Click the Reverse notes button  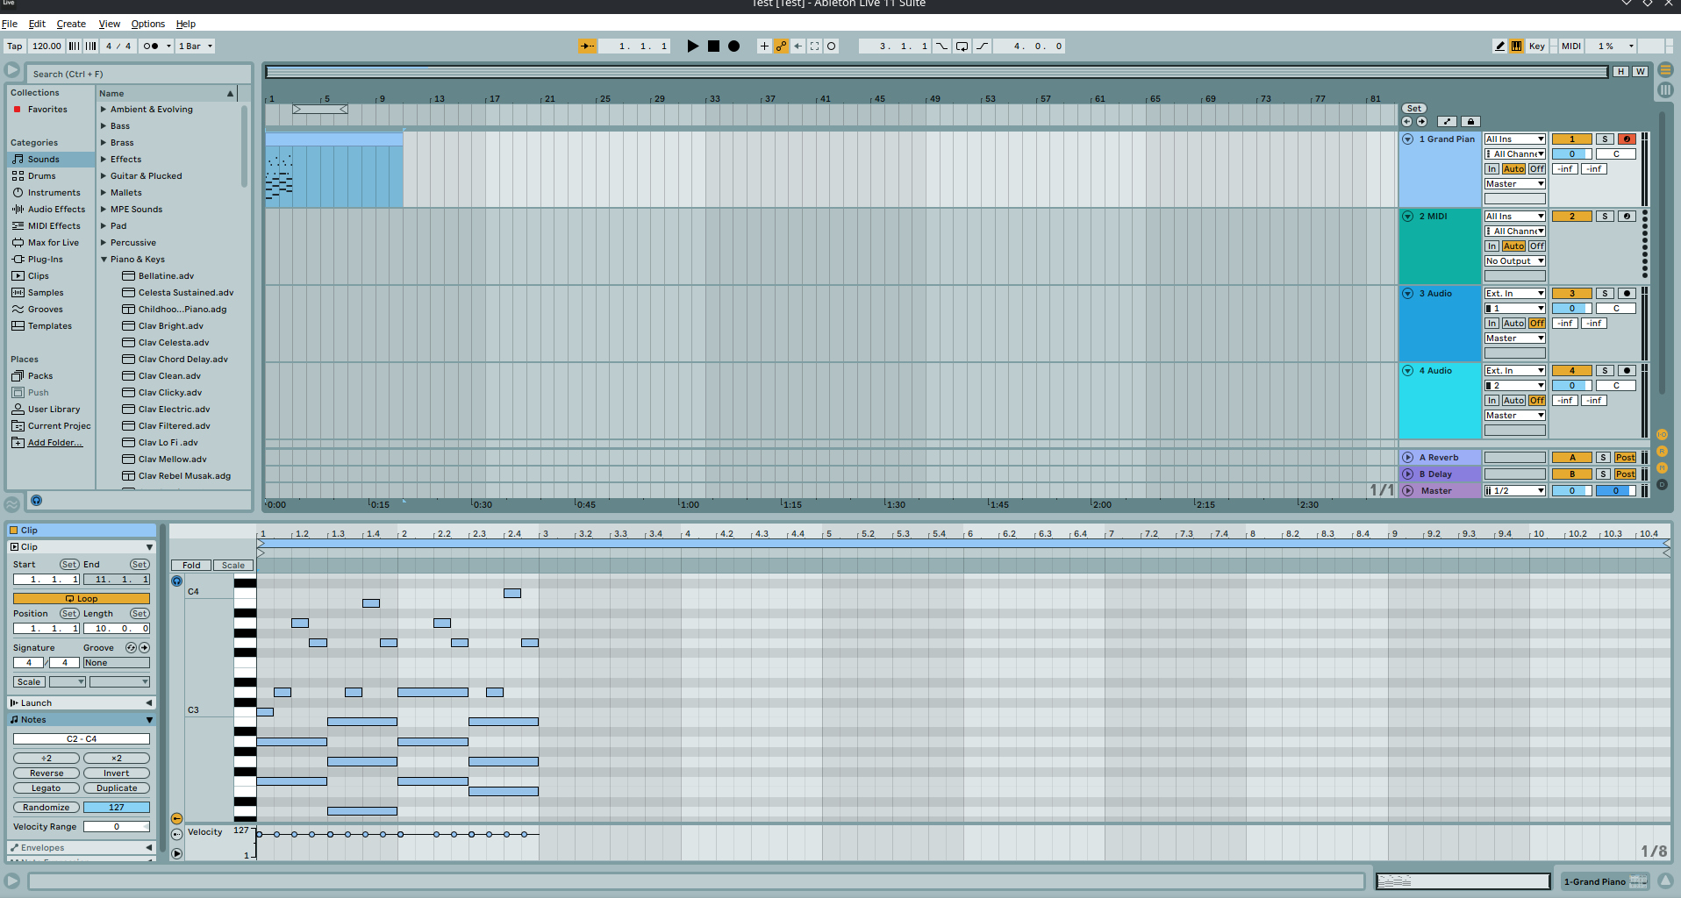click(x=46, y=773)
